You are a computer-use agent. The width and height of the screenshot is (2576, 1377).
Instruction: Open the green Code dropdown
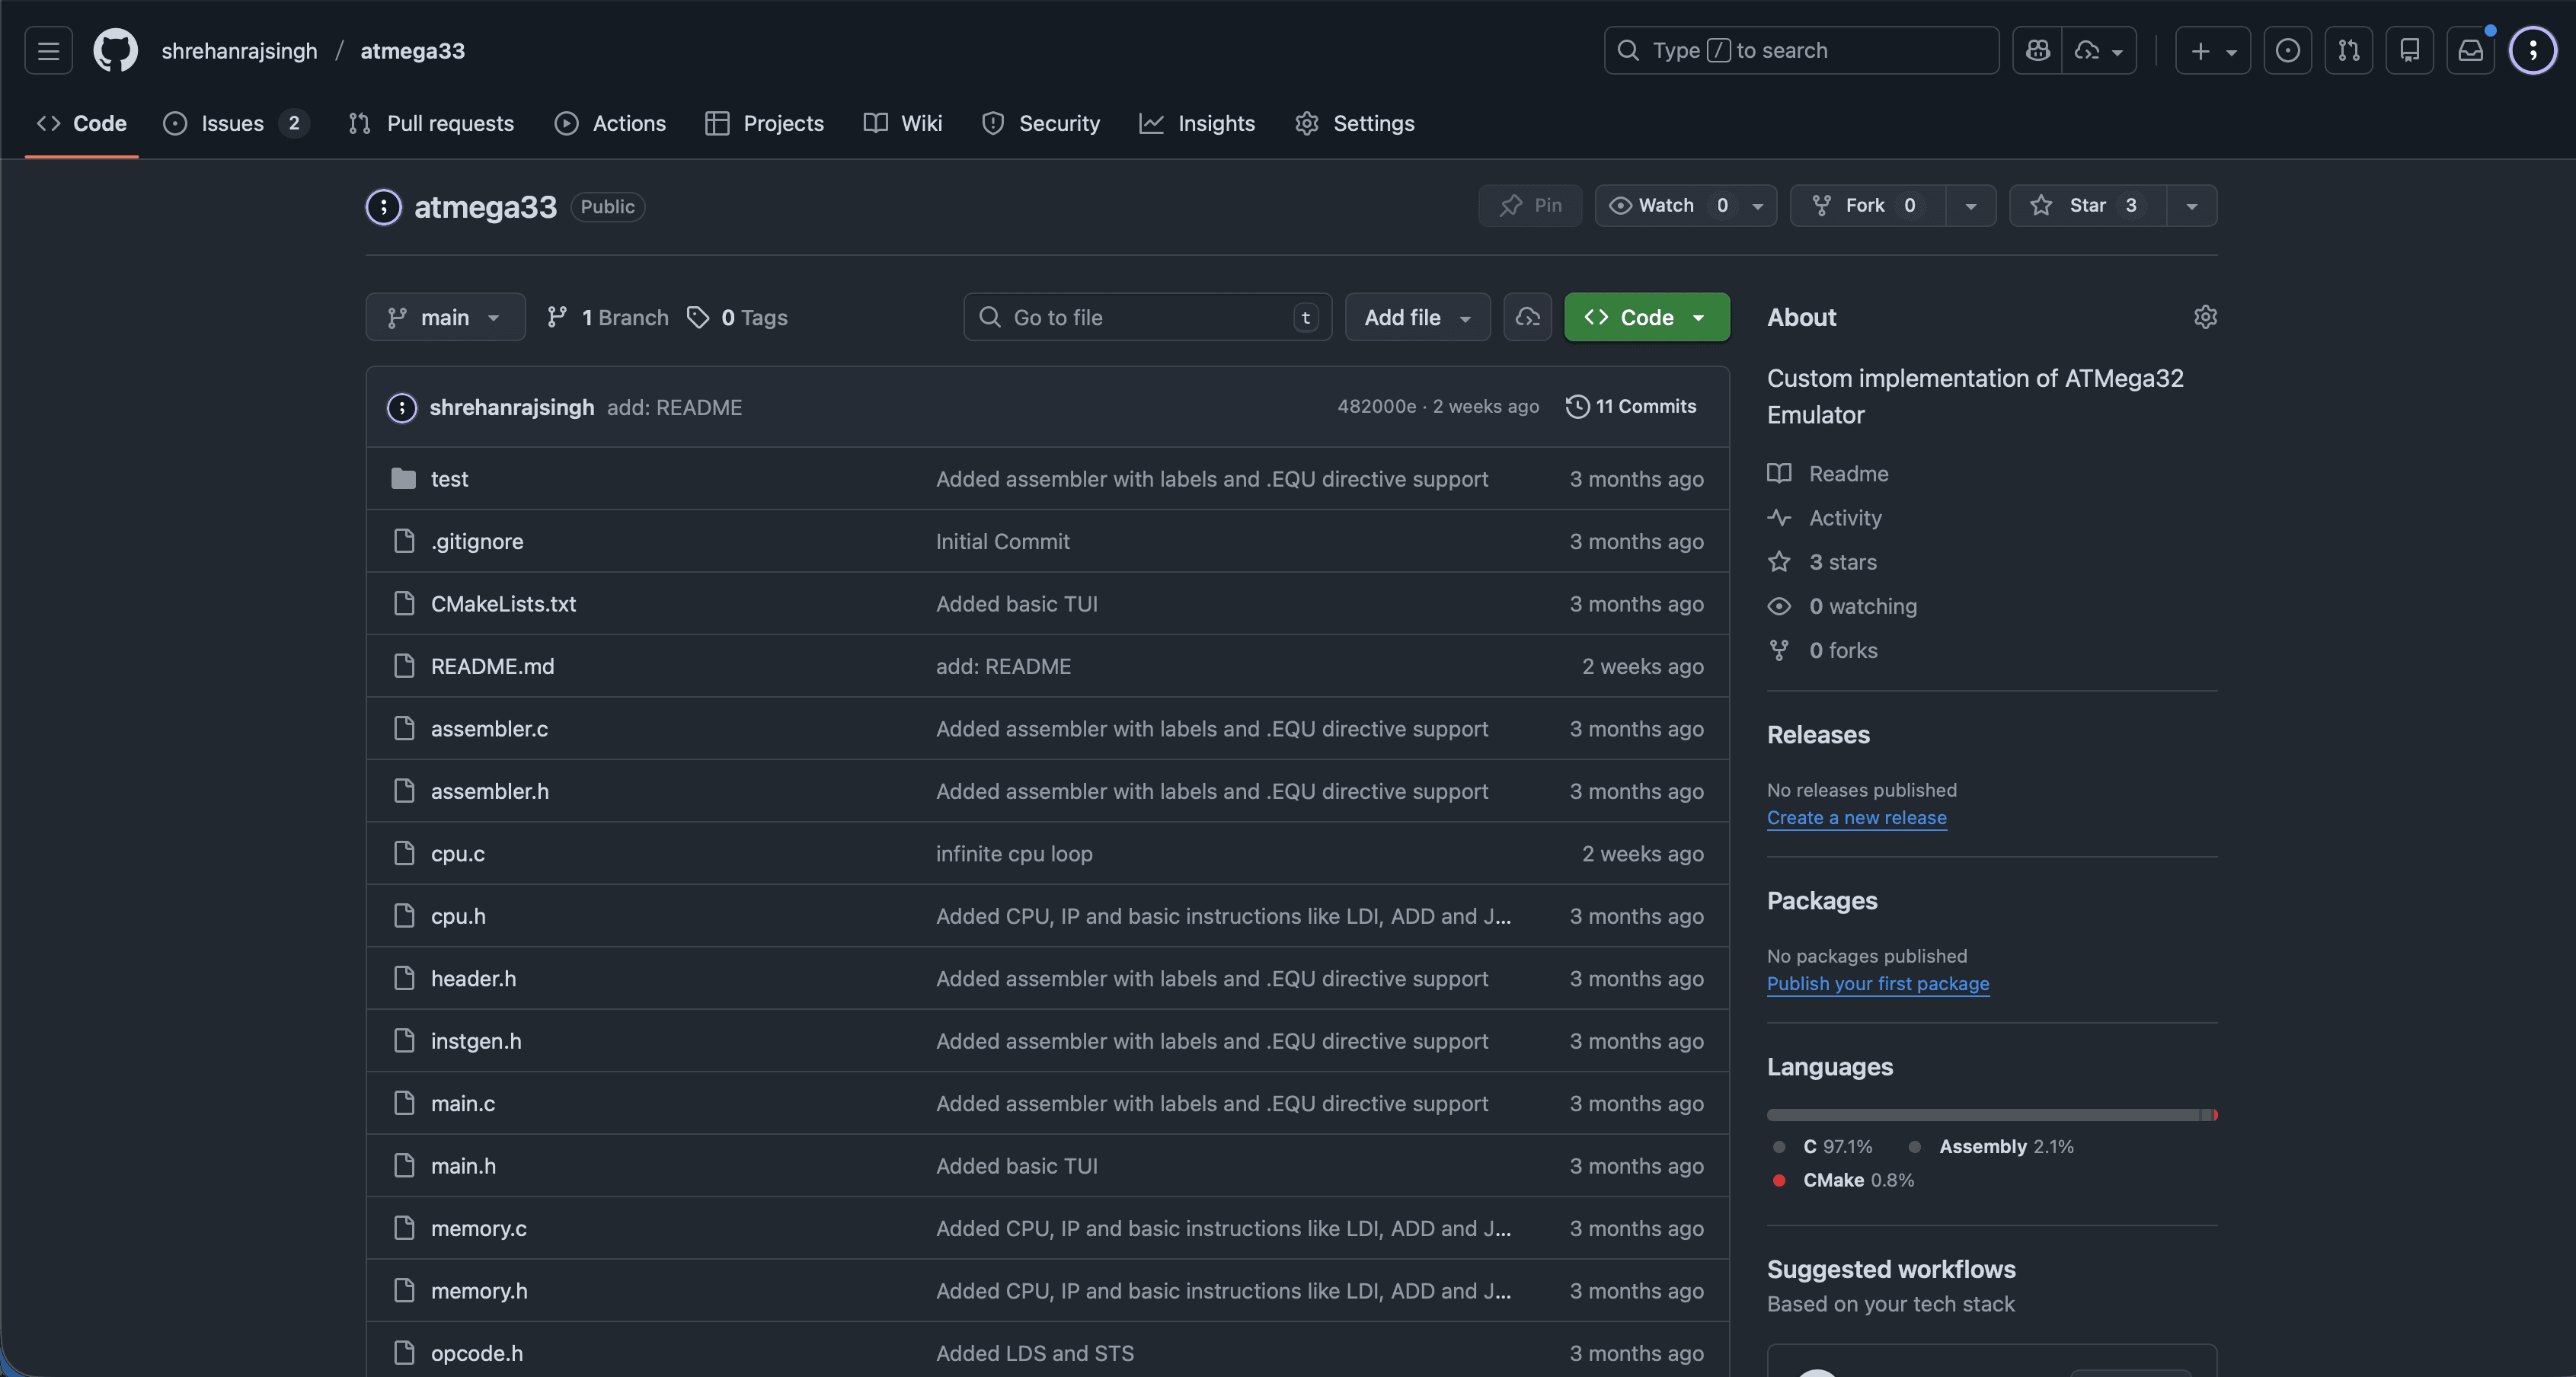[x=1646, y=317]
